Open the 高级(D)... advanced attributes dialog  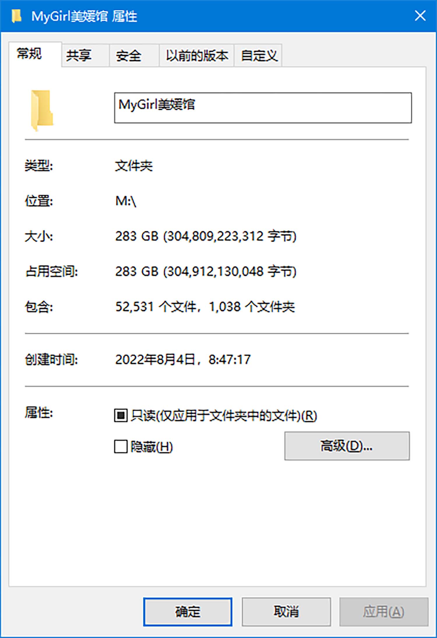347,446
